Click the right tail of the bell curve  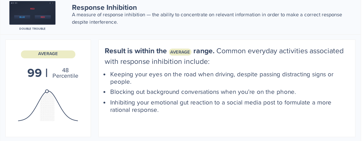pyautogui.click(x=71, y=119)
